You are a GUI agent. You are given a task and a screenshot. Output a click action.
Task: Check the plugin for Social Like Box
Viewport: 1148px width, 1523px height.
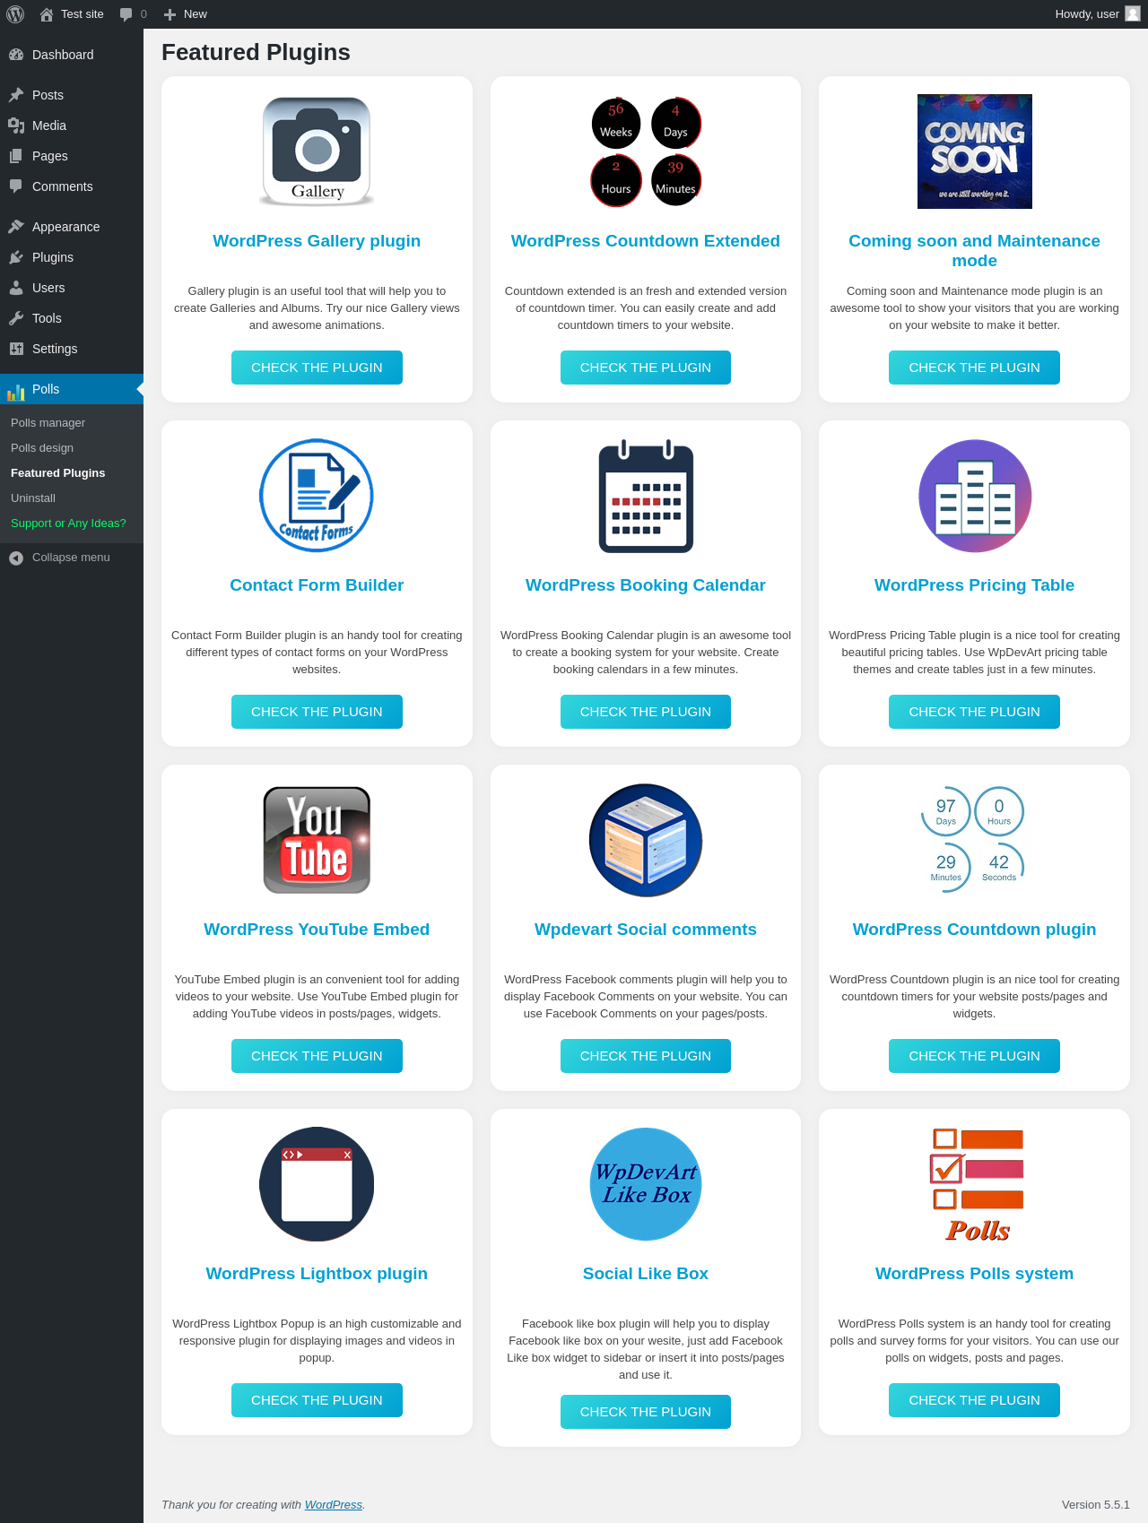[646, 1412]
